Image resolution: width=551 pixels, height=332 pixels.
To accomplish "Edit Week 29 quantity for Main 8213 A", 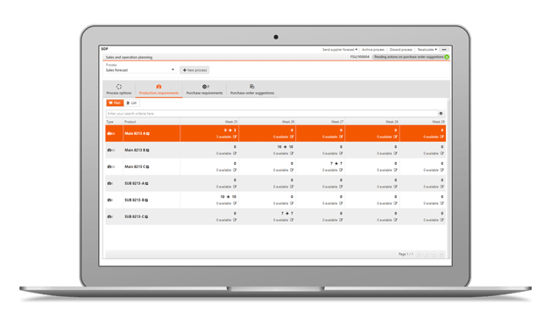I will 442,137.
